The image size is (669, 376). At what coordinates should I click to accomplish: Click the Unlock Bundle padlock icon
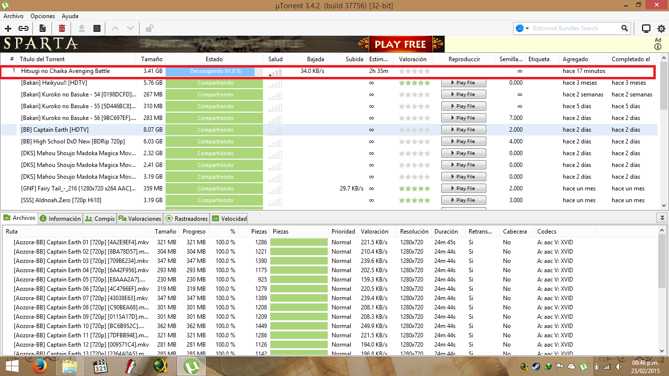tap(149, 28)
